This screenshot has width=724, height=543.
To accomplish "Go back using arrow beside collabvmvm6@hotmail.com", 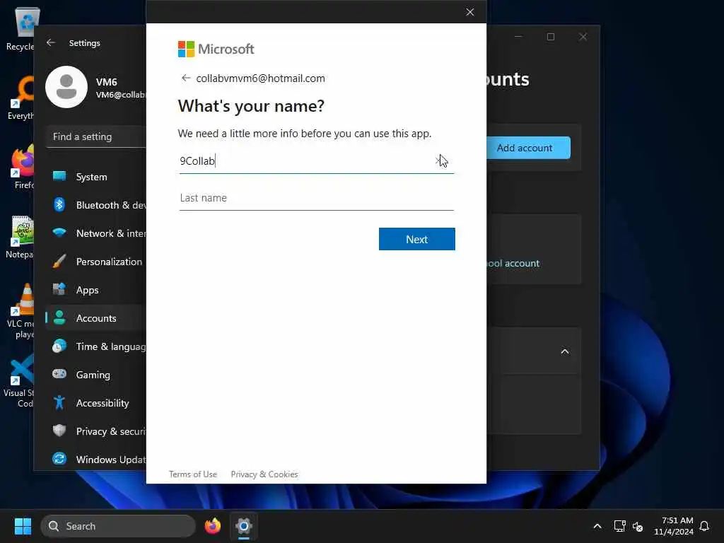I will coord(186,78).
